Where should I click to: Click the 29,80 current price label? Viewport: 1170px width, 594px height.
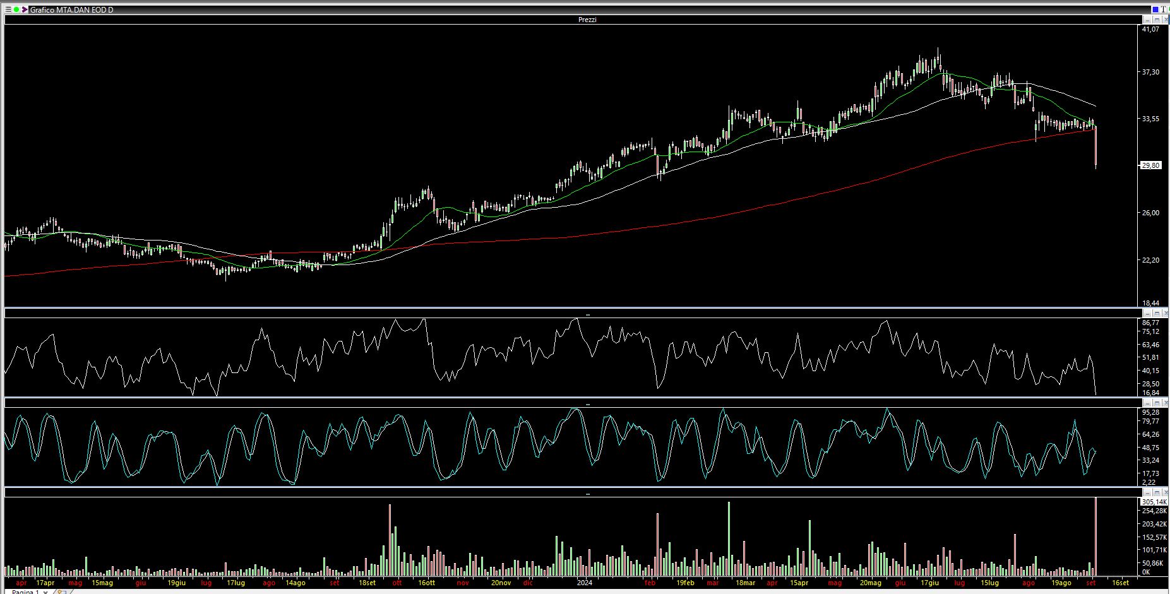(1150, 165)
